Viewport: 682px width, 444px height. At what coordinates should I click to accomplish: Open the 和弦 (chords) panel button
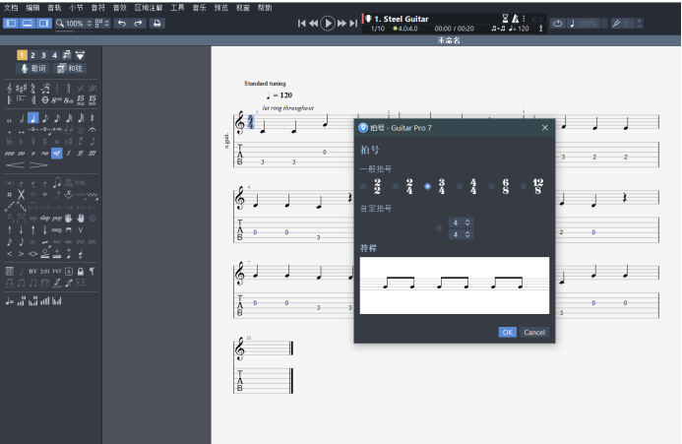(70, 69)
